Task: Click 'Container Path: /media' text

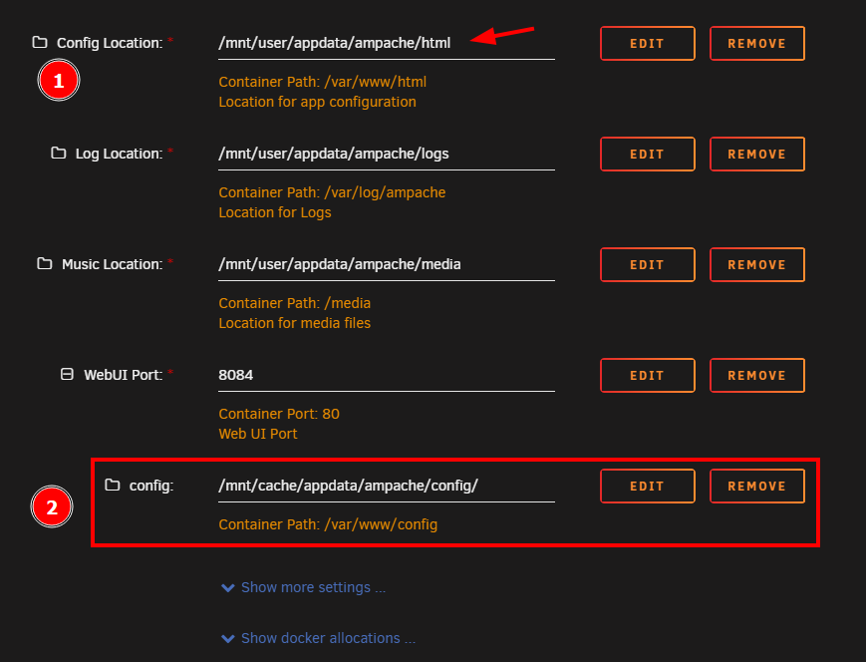Action: 294,303
